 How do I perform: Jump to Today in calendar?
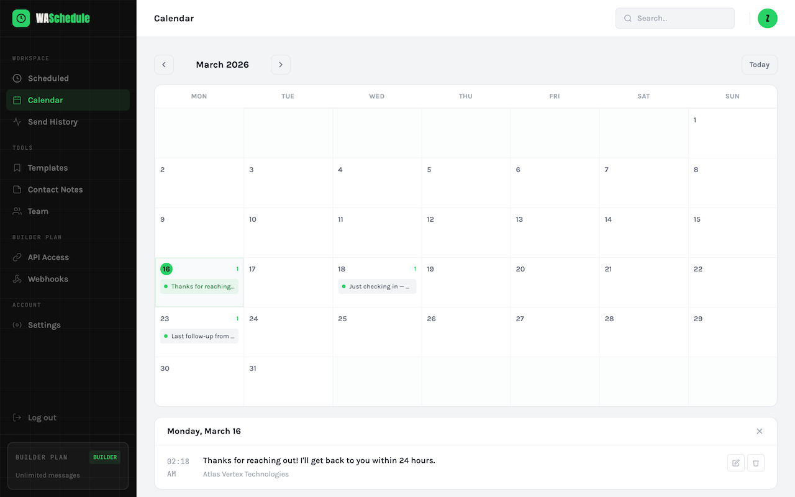(x=759, y=65)
